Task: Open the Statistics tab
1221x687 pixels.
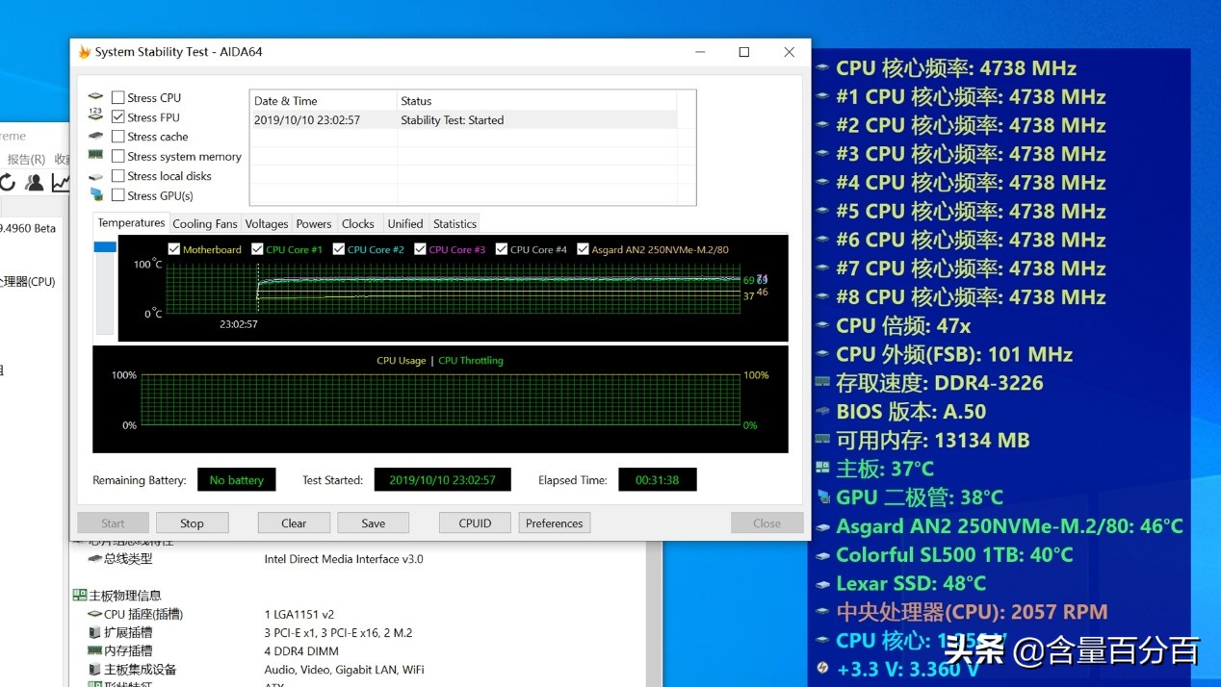Action: pyautogui.click(x=454, y=222)
